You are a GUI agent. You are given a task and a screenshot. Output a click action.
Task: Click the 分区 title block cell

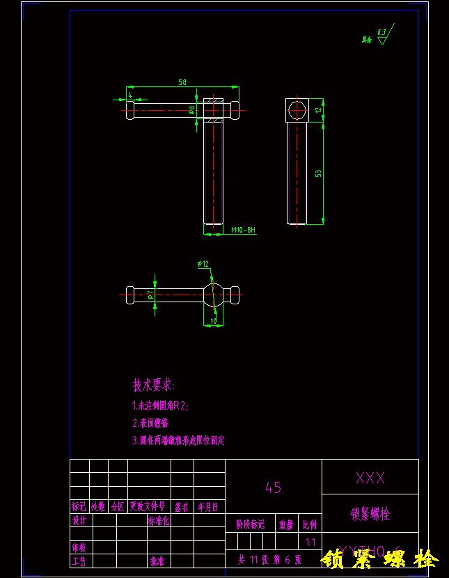pos(118,507)
